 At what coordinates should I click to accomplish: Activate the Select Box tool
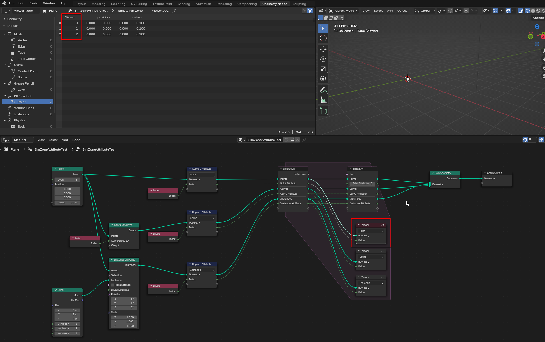[323, 28]
